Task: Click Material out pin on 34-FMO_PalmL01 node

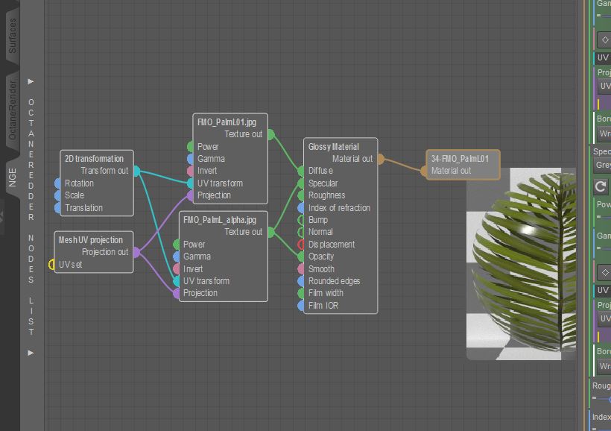Action: pyautogui.click(x=423, y=171)
